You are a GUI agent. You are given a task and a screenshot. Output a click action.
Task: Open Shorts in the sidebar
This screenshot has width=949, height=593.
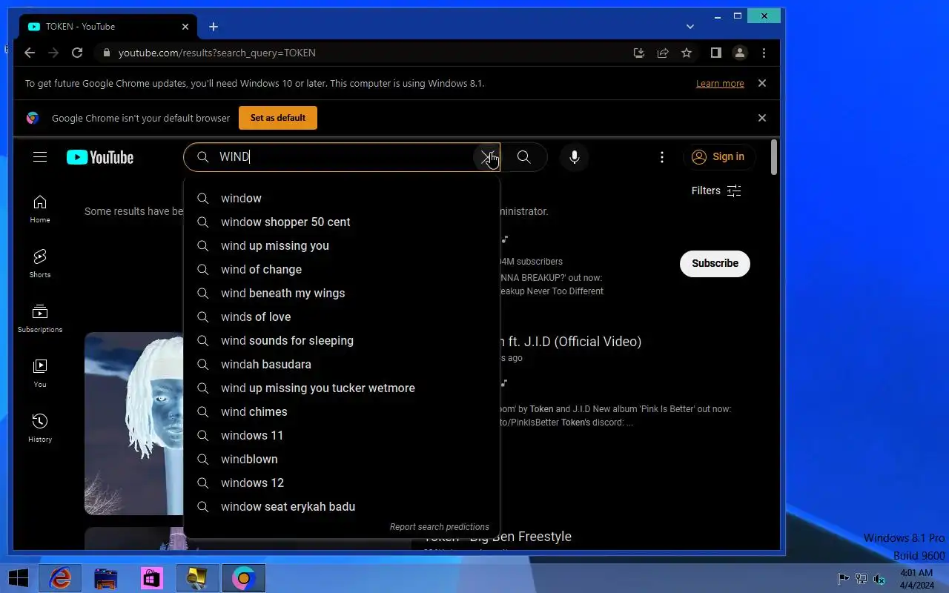tap(40, 264)
